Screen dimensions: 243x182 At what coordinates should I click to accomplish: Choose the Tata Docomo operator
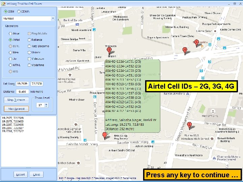point(29,46)
